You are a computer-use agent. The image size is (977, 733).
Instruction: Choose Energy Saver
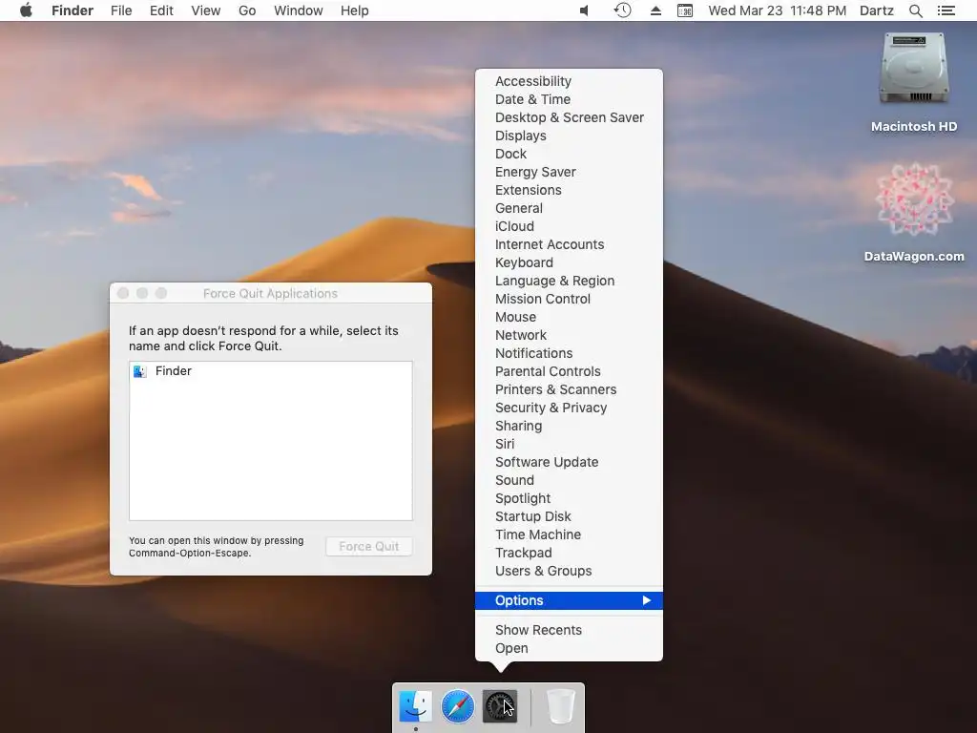(569, 172)
